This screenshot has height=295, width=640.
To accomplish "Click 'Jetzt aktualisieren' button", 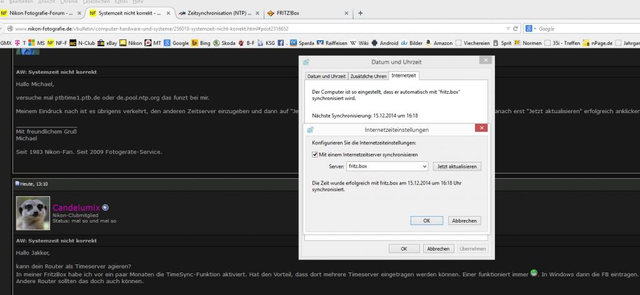I will point(457,166).
